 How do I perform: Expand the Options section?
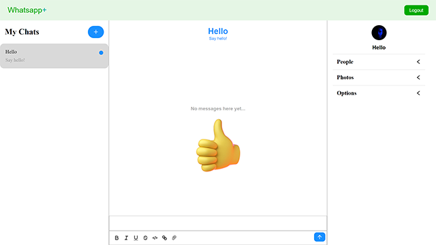click(379, 93)
